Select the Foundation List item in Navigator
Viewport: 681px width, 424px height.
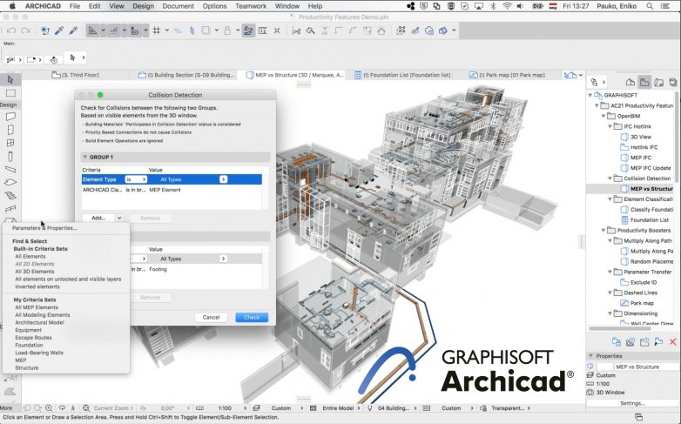coord(650,219)
